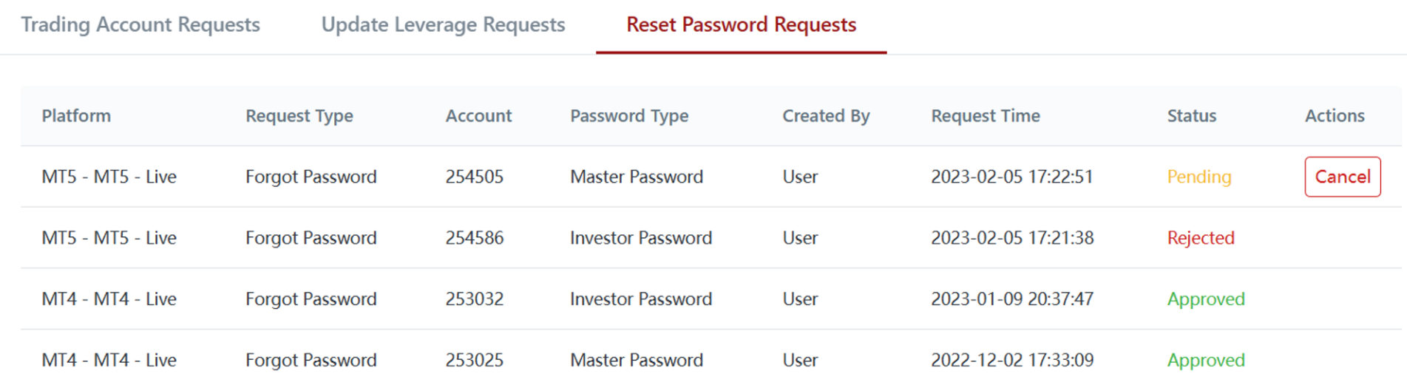Click the Request Type column header
The image size is (1407, 388).
point(299,116)
